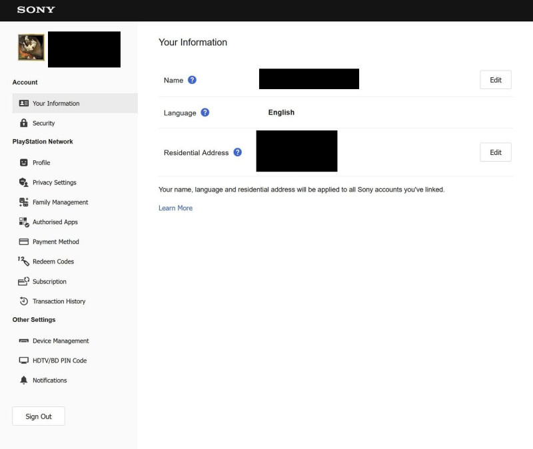
Task: Click the SONY logo in header
Action: 36,10
